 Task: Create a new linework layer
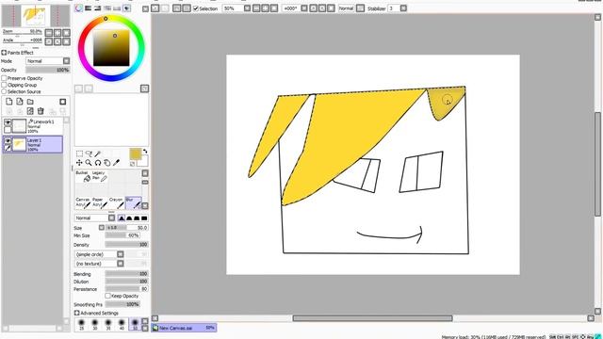pyautogui.click(x=20, y=102)
